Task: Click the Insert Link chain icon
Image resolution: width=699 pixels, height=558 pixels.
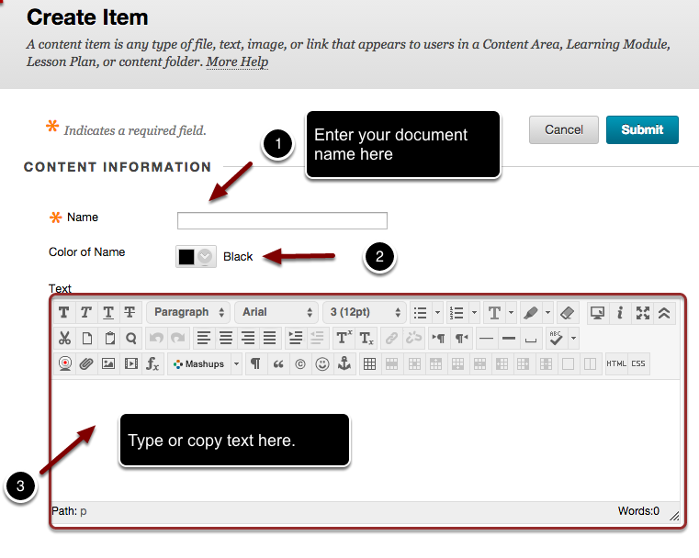Action: click(391, 339)
